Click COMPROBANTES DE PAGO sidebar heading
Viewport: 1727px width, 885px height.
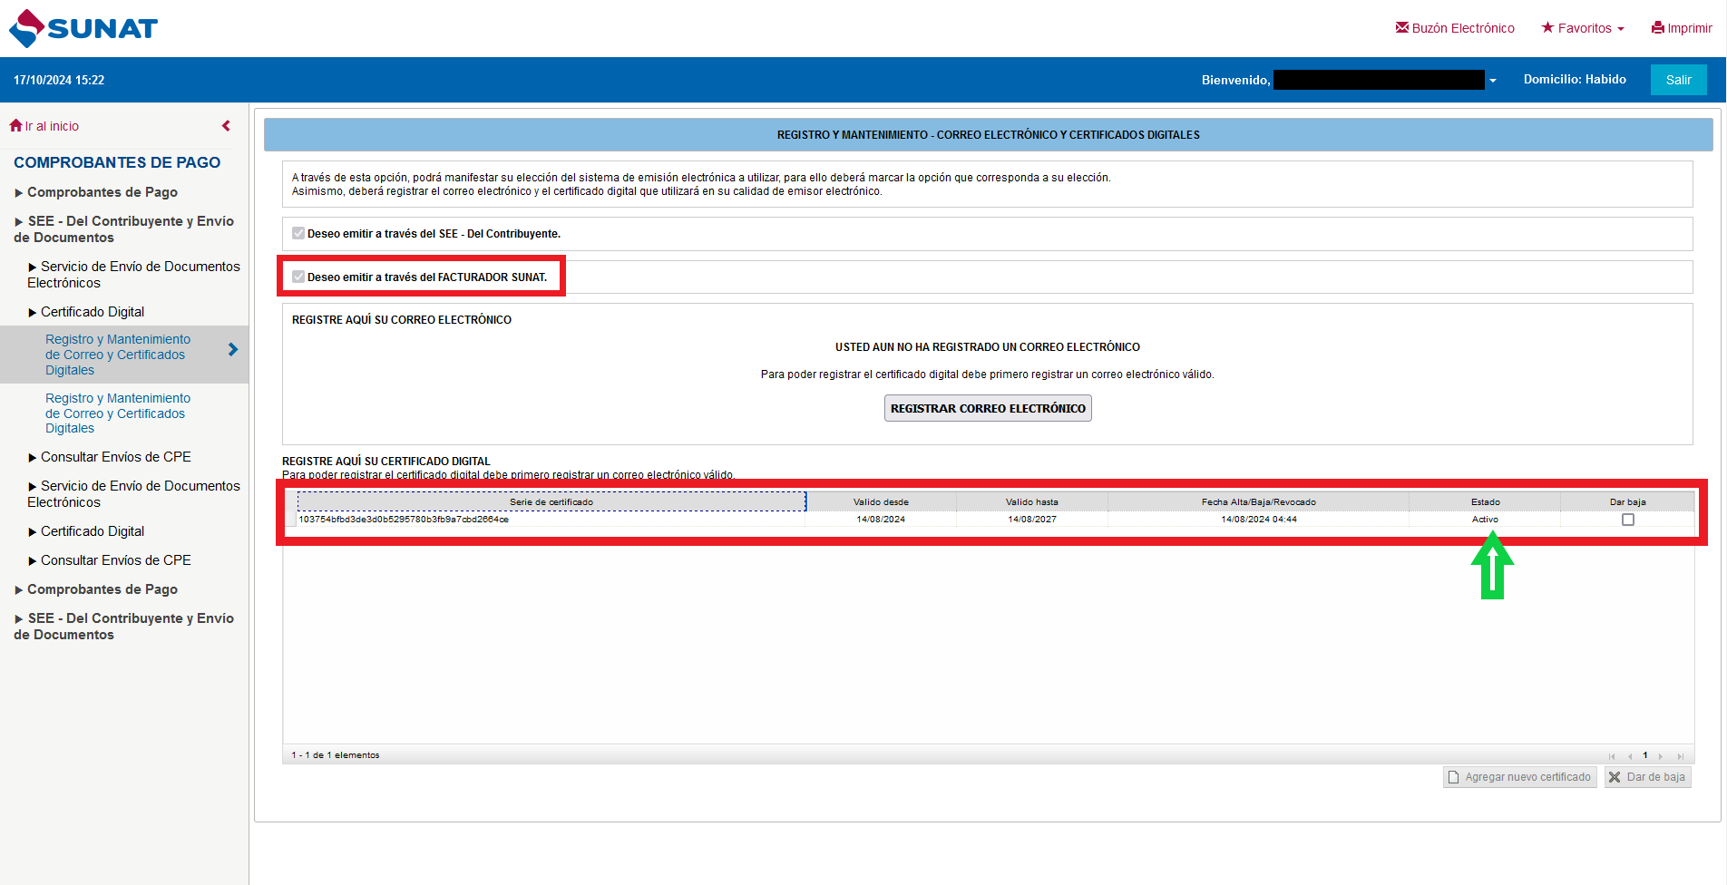point(117,162)
